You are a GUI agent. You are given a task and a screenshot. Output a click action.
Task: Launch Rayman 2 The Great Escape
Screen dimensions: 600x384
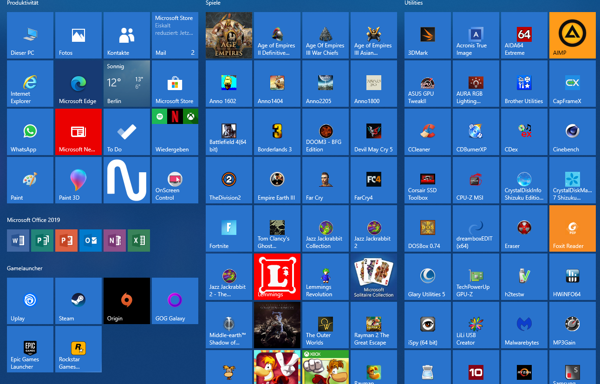pyautogui.click(x=374, y=325)
